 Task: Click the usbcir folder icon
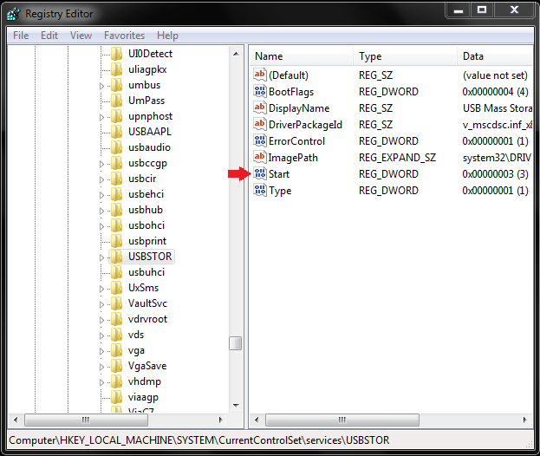(x=116, y=179)
